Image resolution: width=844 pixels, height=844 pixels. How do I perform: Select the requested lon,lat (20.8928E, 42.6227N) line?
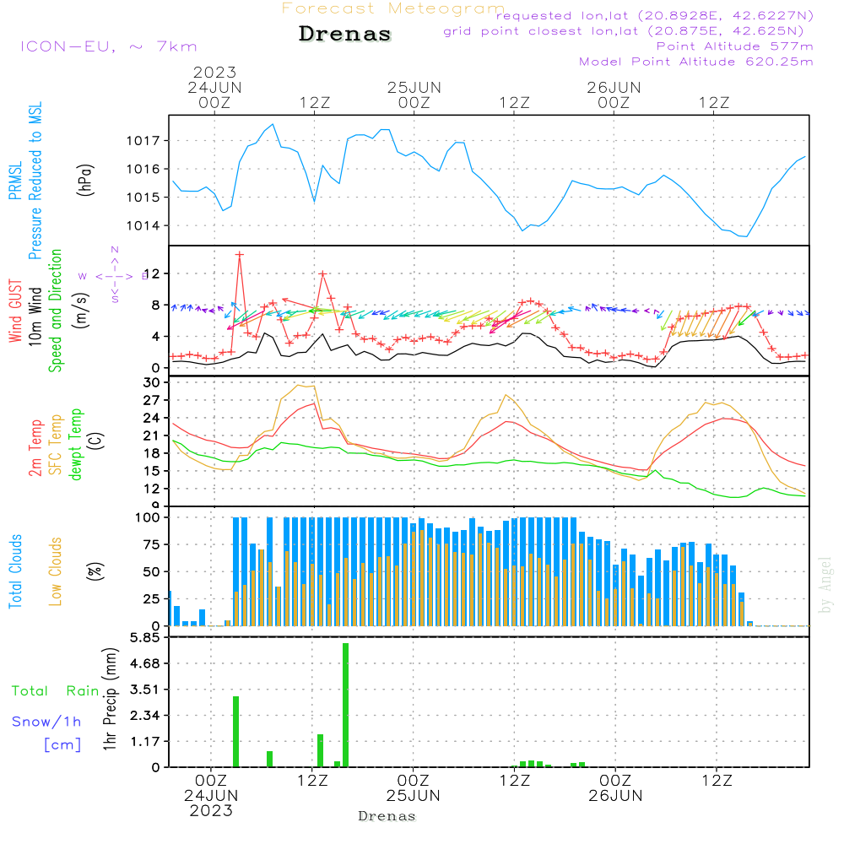coord(655,15)
